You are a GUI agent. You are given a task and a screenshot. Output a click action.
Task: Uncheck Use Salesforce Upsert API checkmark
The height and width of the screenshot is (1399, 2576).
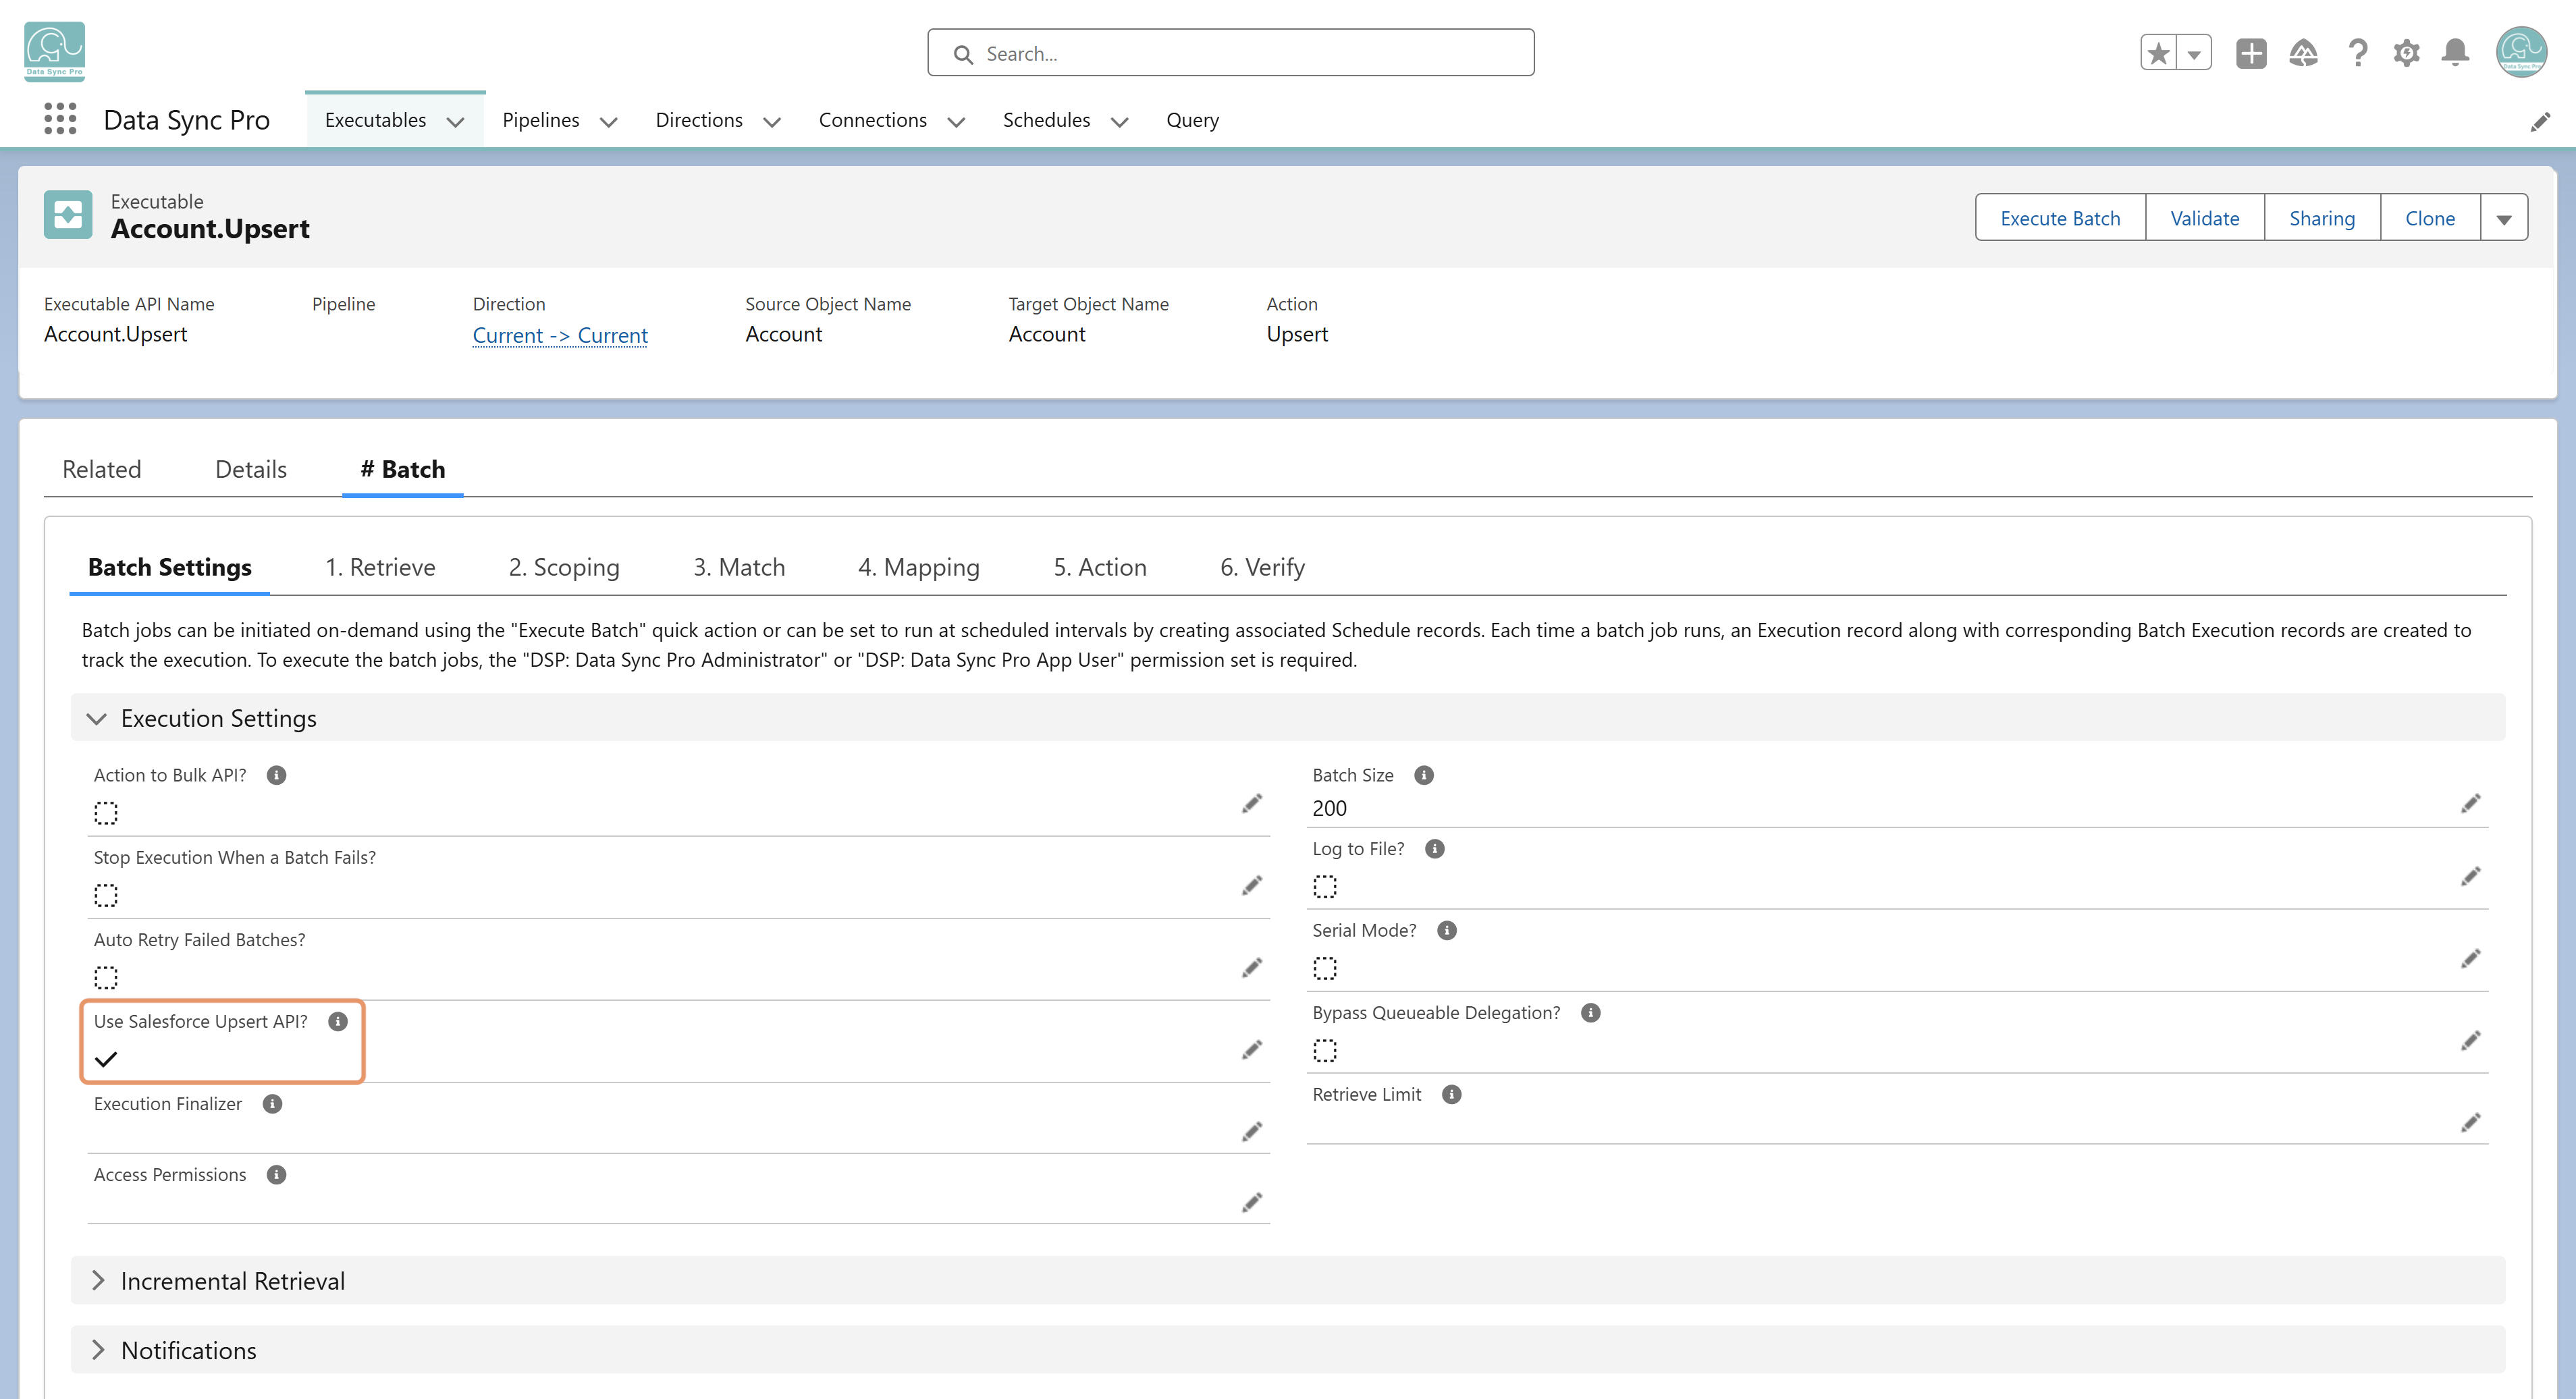tap(106, 1059)
